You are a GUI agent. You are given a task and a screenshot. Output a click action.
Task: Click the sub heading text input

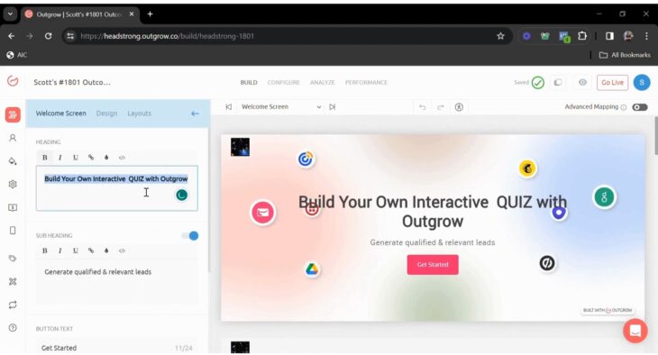coord(116,281)
